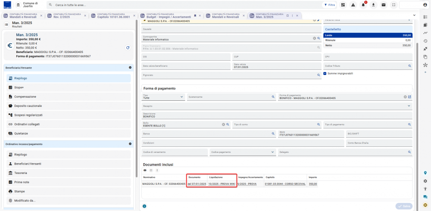This screenshot has height=211, width=431.
Task: Open the del 07/01/2025 document link
Action: (197, 184)
